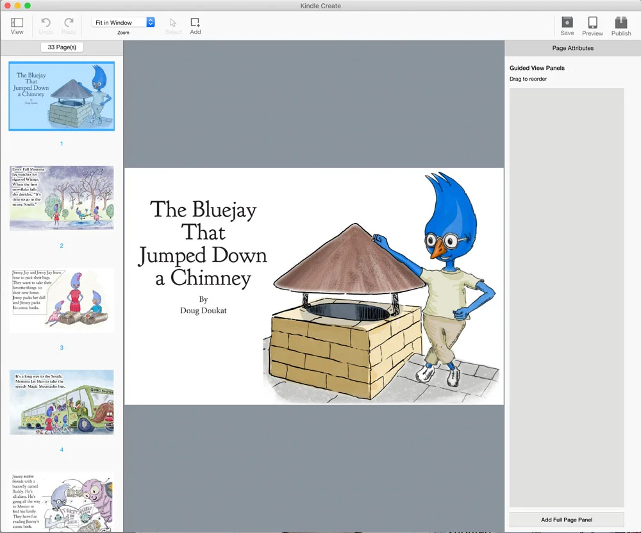This screenshot has height=533, width=641.
Task: Click the page number 4 label
Action: click(62, 450)
